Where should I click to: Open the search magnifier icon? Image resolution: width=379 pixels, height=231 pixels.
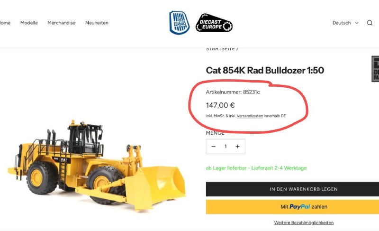coord(370,23)
